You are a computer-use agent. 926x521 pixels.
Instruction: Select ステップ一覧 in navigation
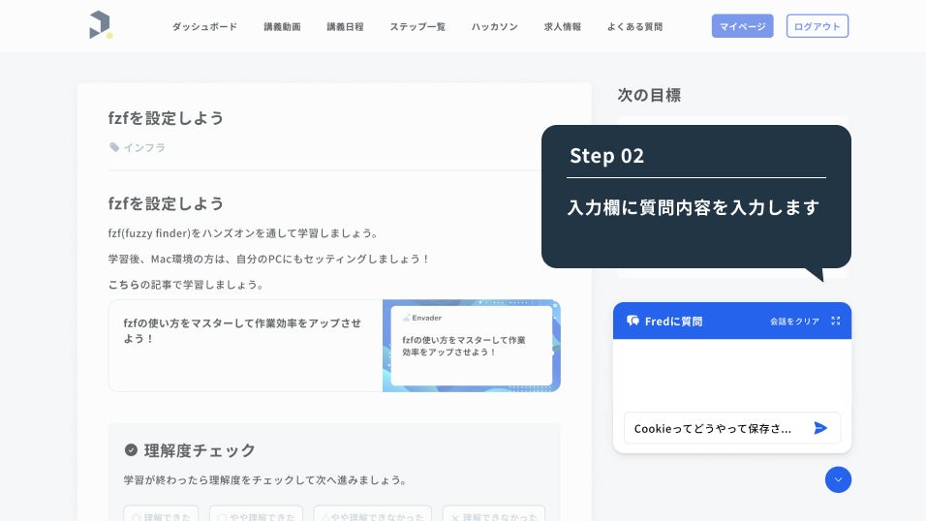[x=417, y=26]
